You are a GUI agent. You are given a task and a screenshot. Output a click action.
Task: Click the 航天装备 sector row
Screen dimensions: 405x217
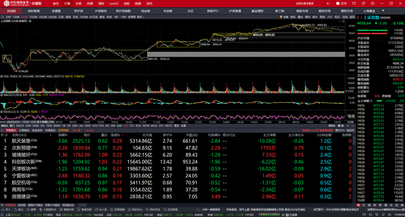pyautogui.click(x=21, y=141)
